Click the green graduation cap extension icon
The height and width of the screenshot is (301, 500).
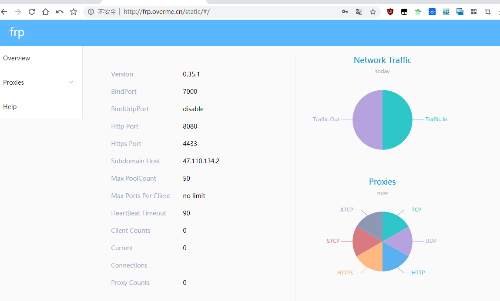click(418, 12)
